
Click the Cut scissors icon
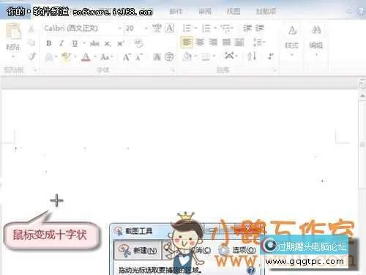click(x=31, y=29)
